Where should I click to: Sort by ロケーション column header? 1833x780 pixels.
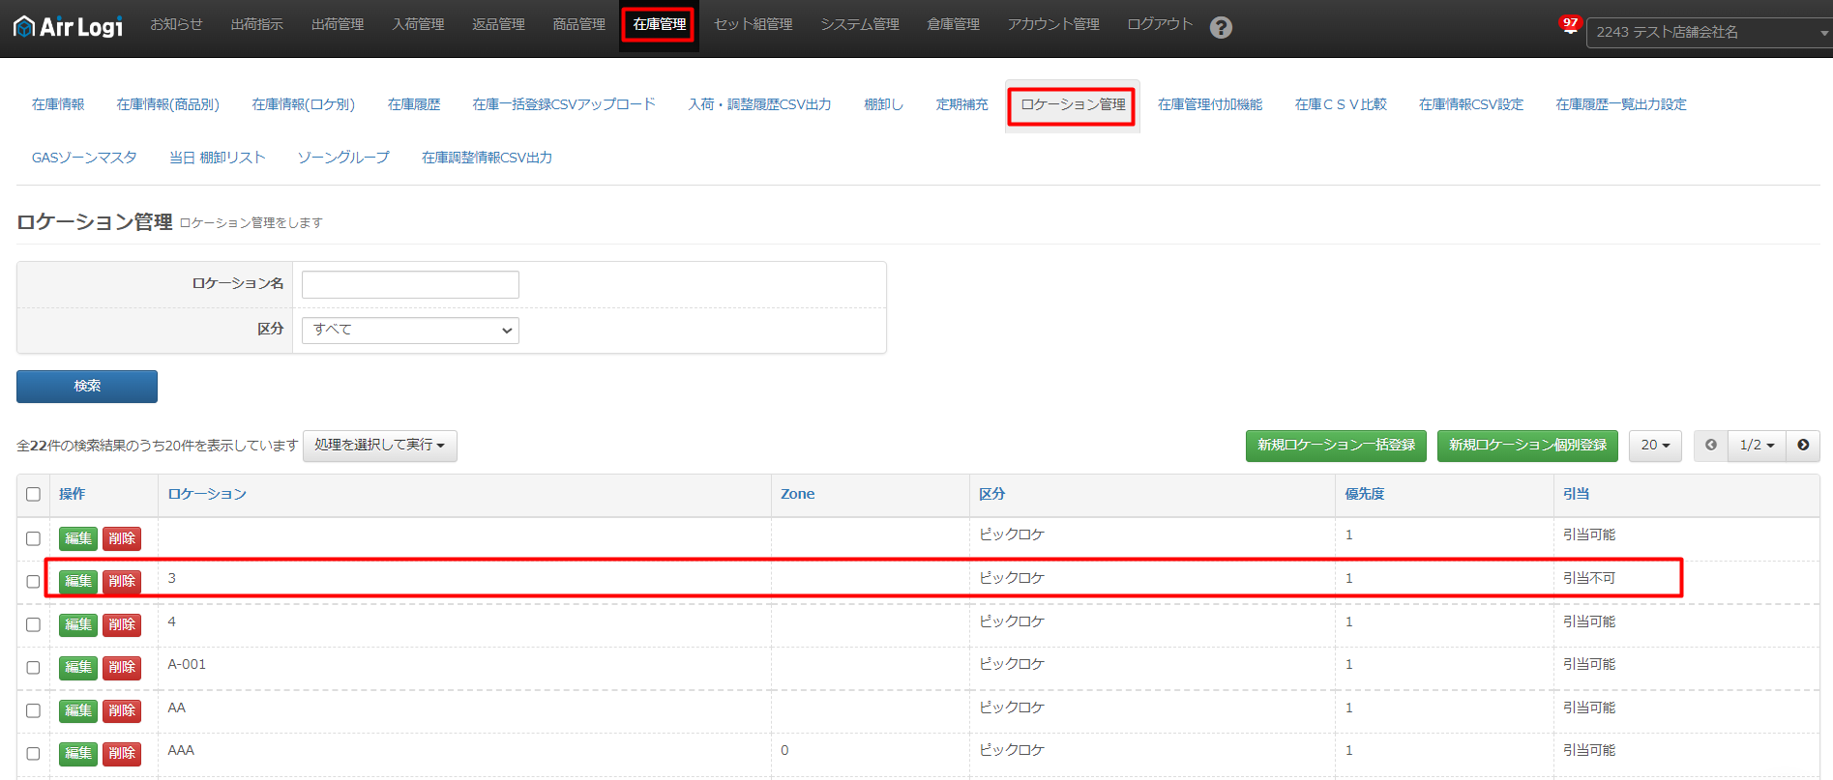[x=207, y=494]
